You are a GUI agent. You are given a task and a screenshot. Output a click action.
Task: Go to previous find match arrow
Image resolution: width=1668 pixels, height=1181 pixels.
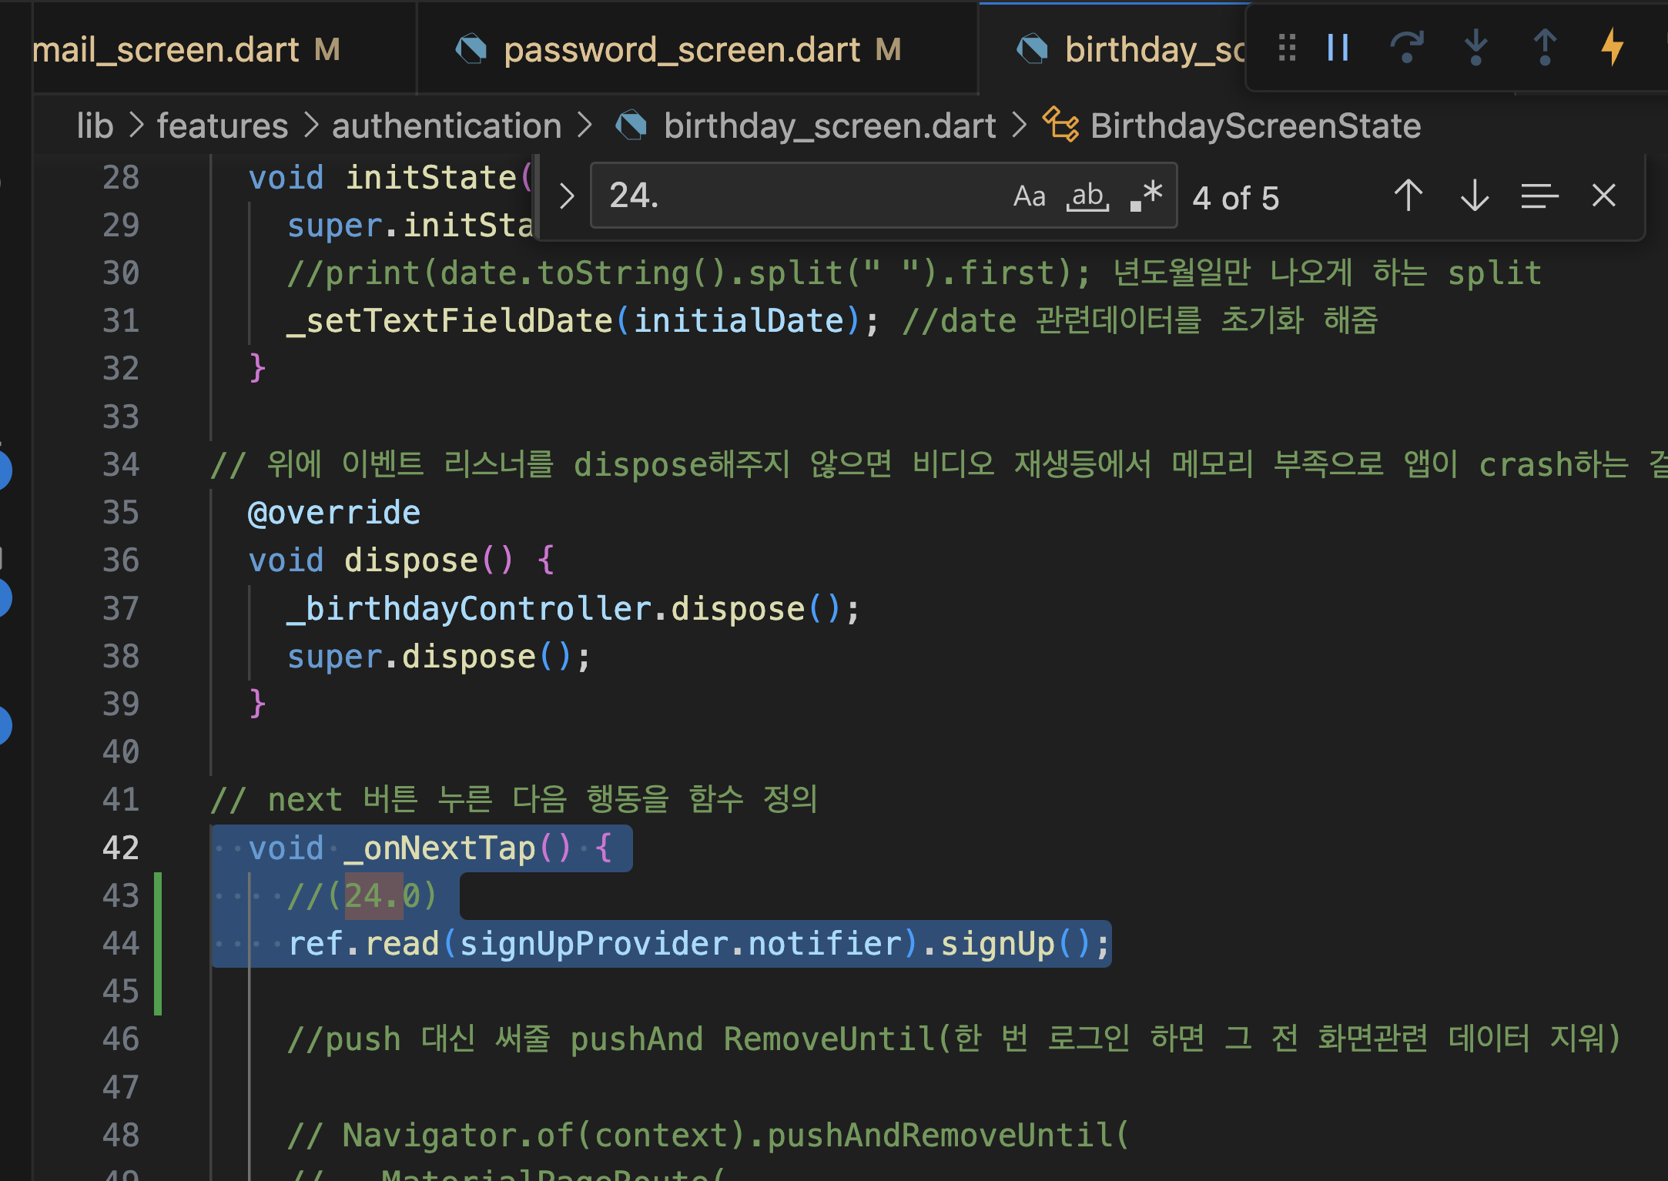point(1408,196)
